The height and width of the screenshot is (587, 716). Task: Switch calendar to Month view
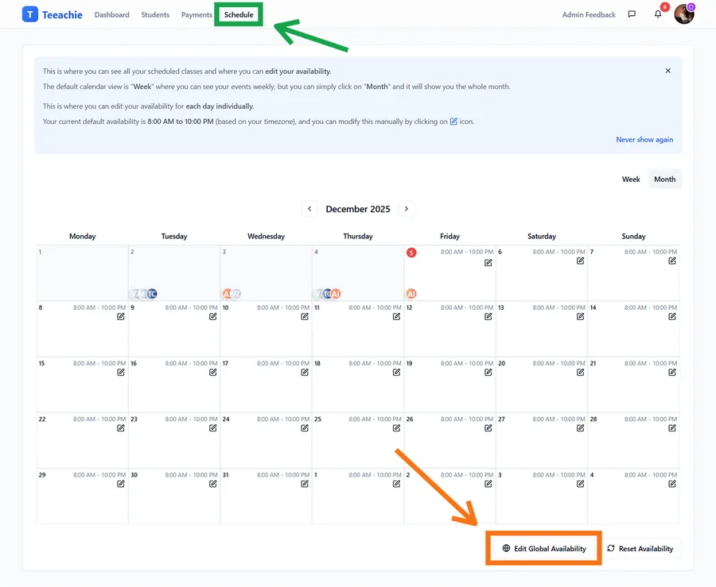click(664, 180)
